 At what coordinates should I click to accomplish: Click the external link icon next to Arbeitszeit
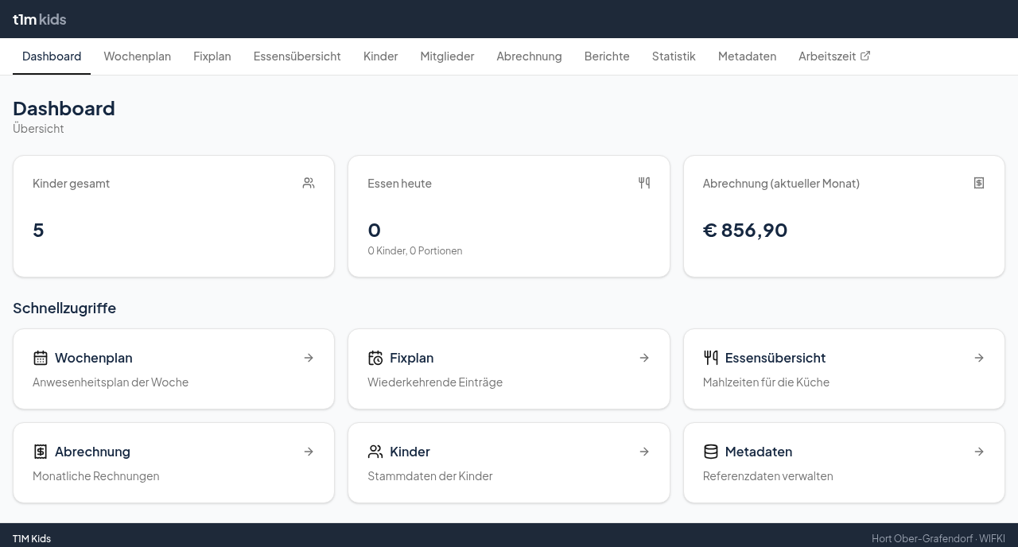[865, 56]
